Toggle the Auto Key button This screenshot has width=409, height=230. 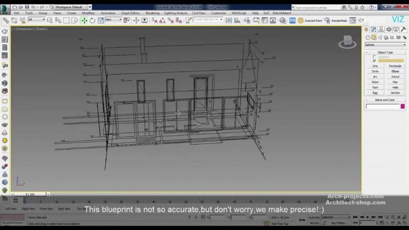click(x=314, y=217)
